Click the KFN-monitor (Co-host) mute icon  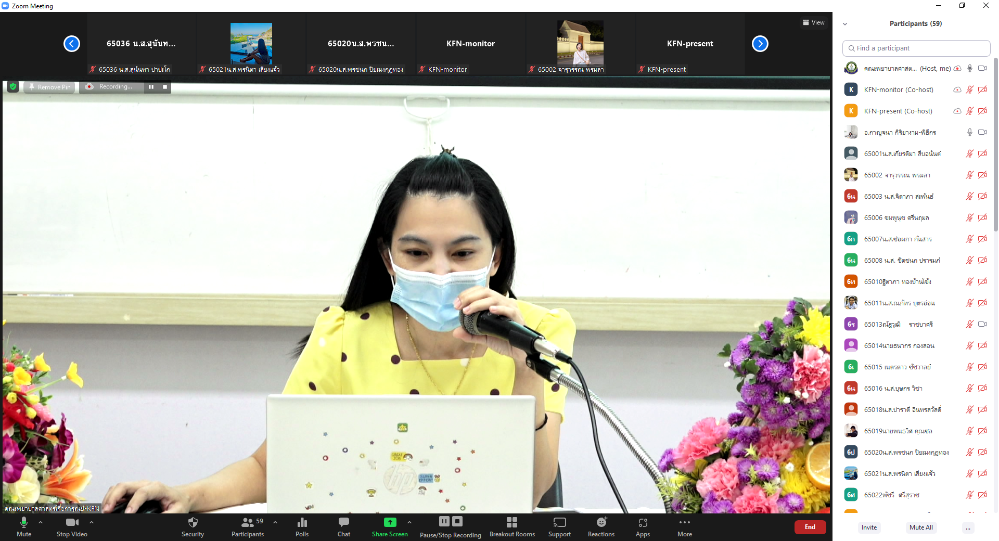tap(970, 89)
